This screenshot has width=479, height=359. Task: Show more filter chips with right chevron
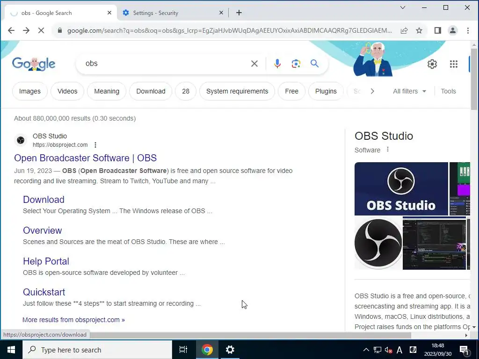click(372, 91)
